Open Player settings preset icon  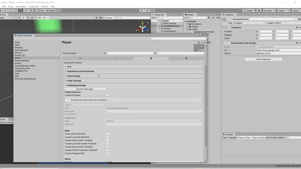coord(202,43)
